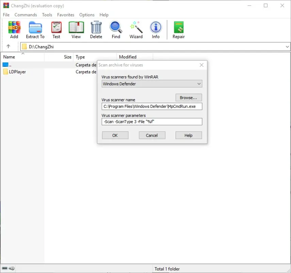Select the Extract To tool
The width and height of the screenshot is (291, 273).
(35, 29)
